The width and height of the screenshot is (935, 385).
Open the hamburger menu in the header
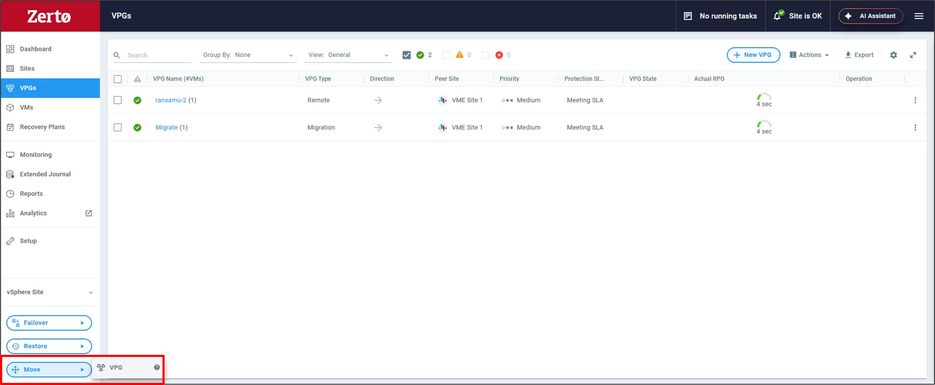click(x=919, y=16)
